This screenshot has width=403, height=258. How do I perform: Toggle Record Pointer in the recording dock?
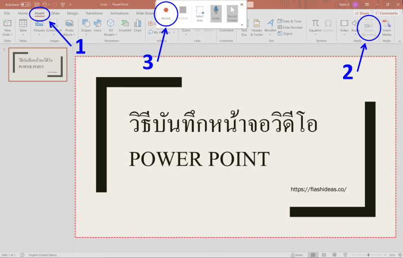(x=232, y=14)
